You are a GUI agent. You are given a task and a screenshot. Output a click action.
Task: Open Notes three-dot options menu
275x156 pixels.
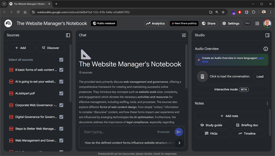[x=267, y=103]
